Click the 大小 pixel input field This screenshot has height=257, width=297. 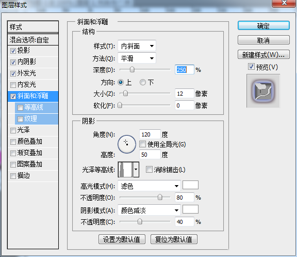tap(184, 94)
